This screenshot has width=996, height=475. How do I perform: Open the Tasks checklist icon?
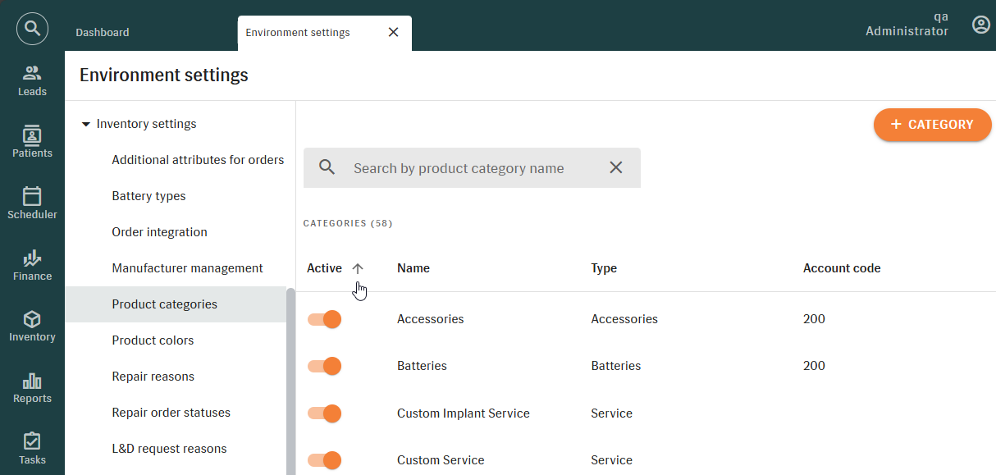click(x=32, y=449)
